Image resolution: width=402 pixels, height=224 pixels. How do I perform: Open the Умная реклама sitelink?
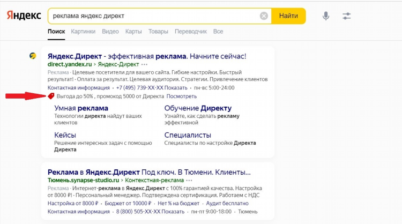pyautogui.click(x=81, y=108)
